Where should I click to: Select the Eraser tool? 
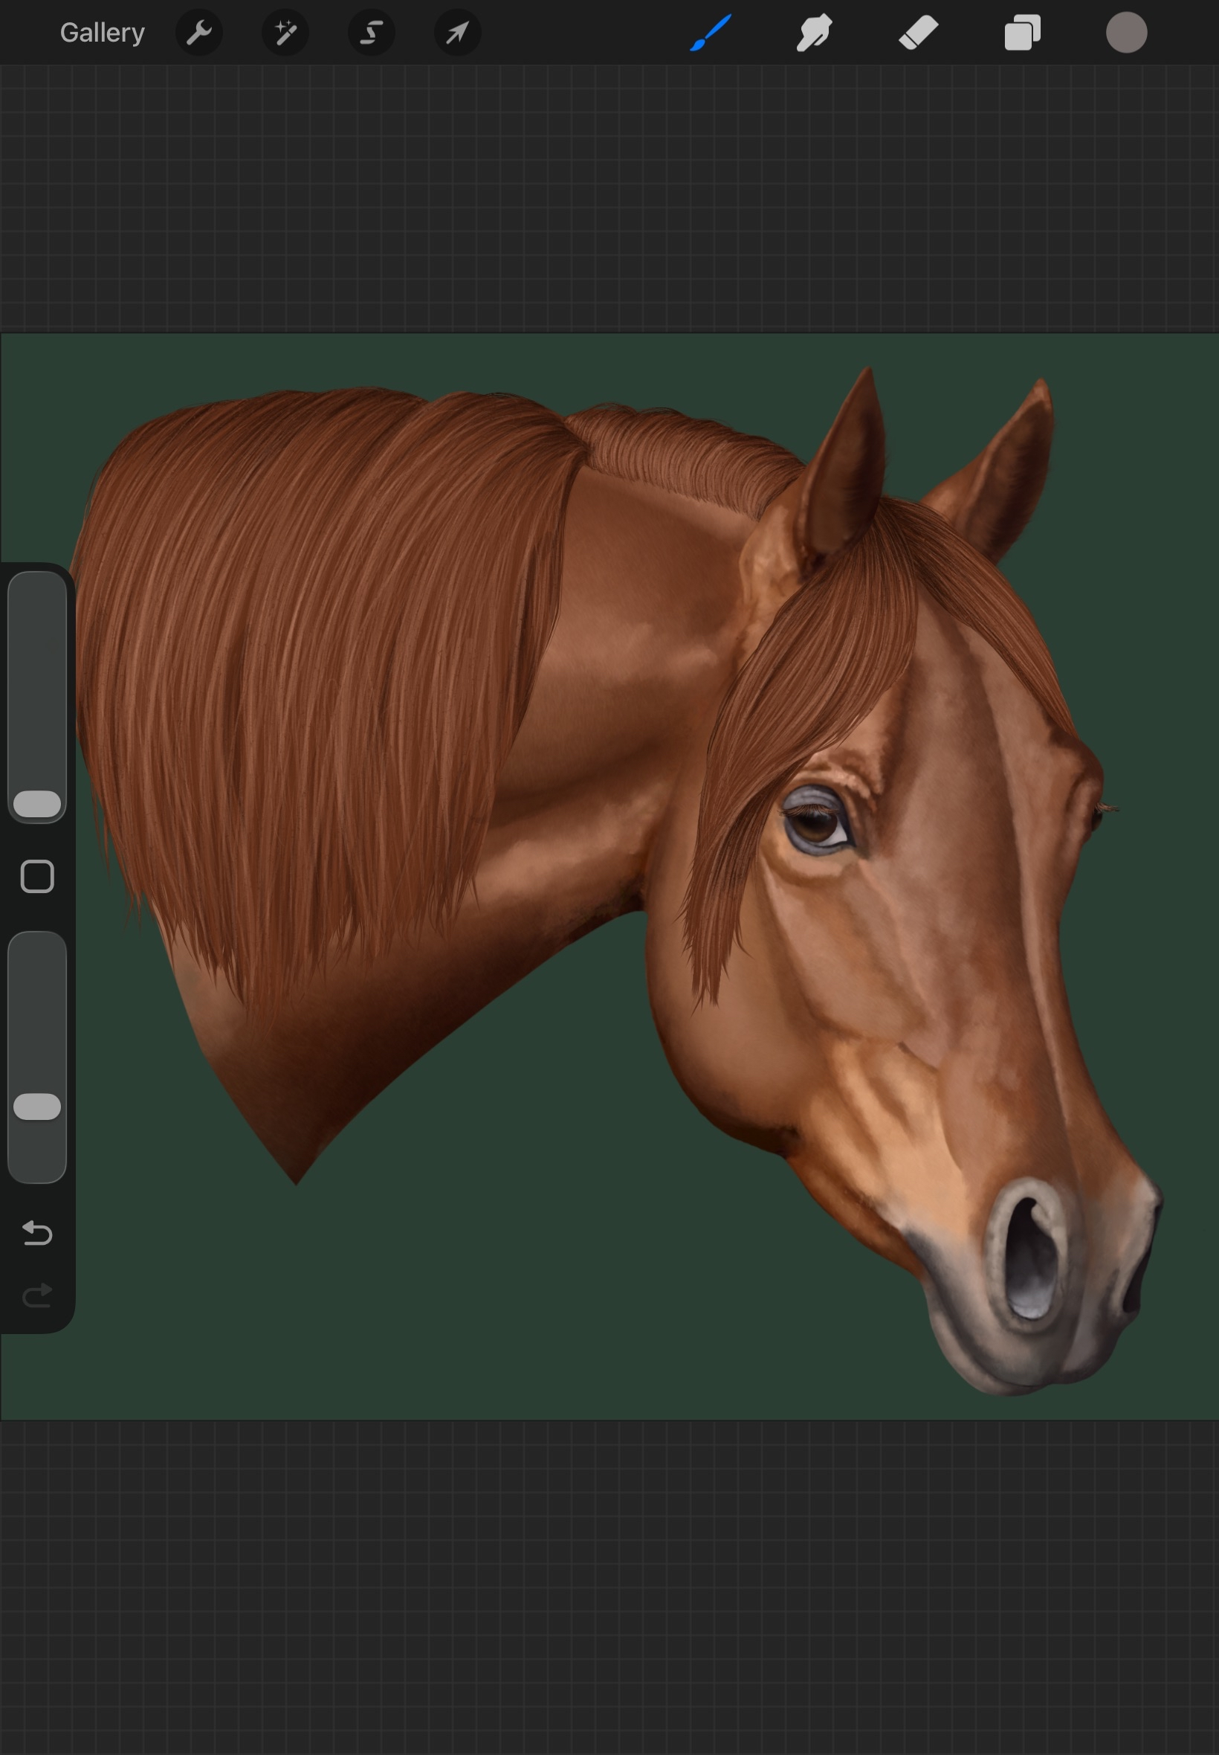click(x=918, y=33)
